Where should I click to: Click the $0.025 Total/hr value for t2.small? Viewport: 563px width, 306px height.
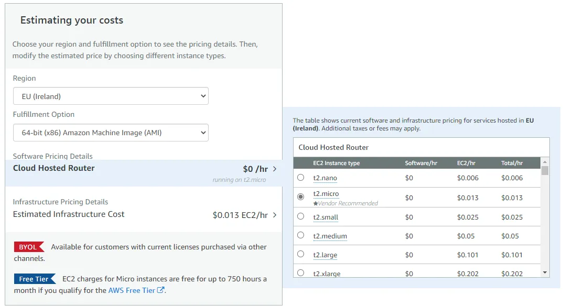pos(512,217)
